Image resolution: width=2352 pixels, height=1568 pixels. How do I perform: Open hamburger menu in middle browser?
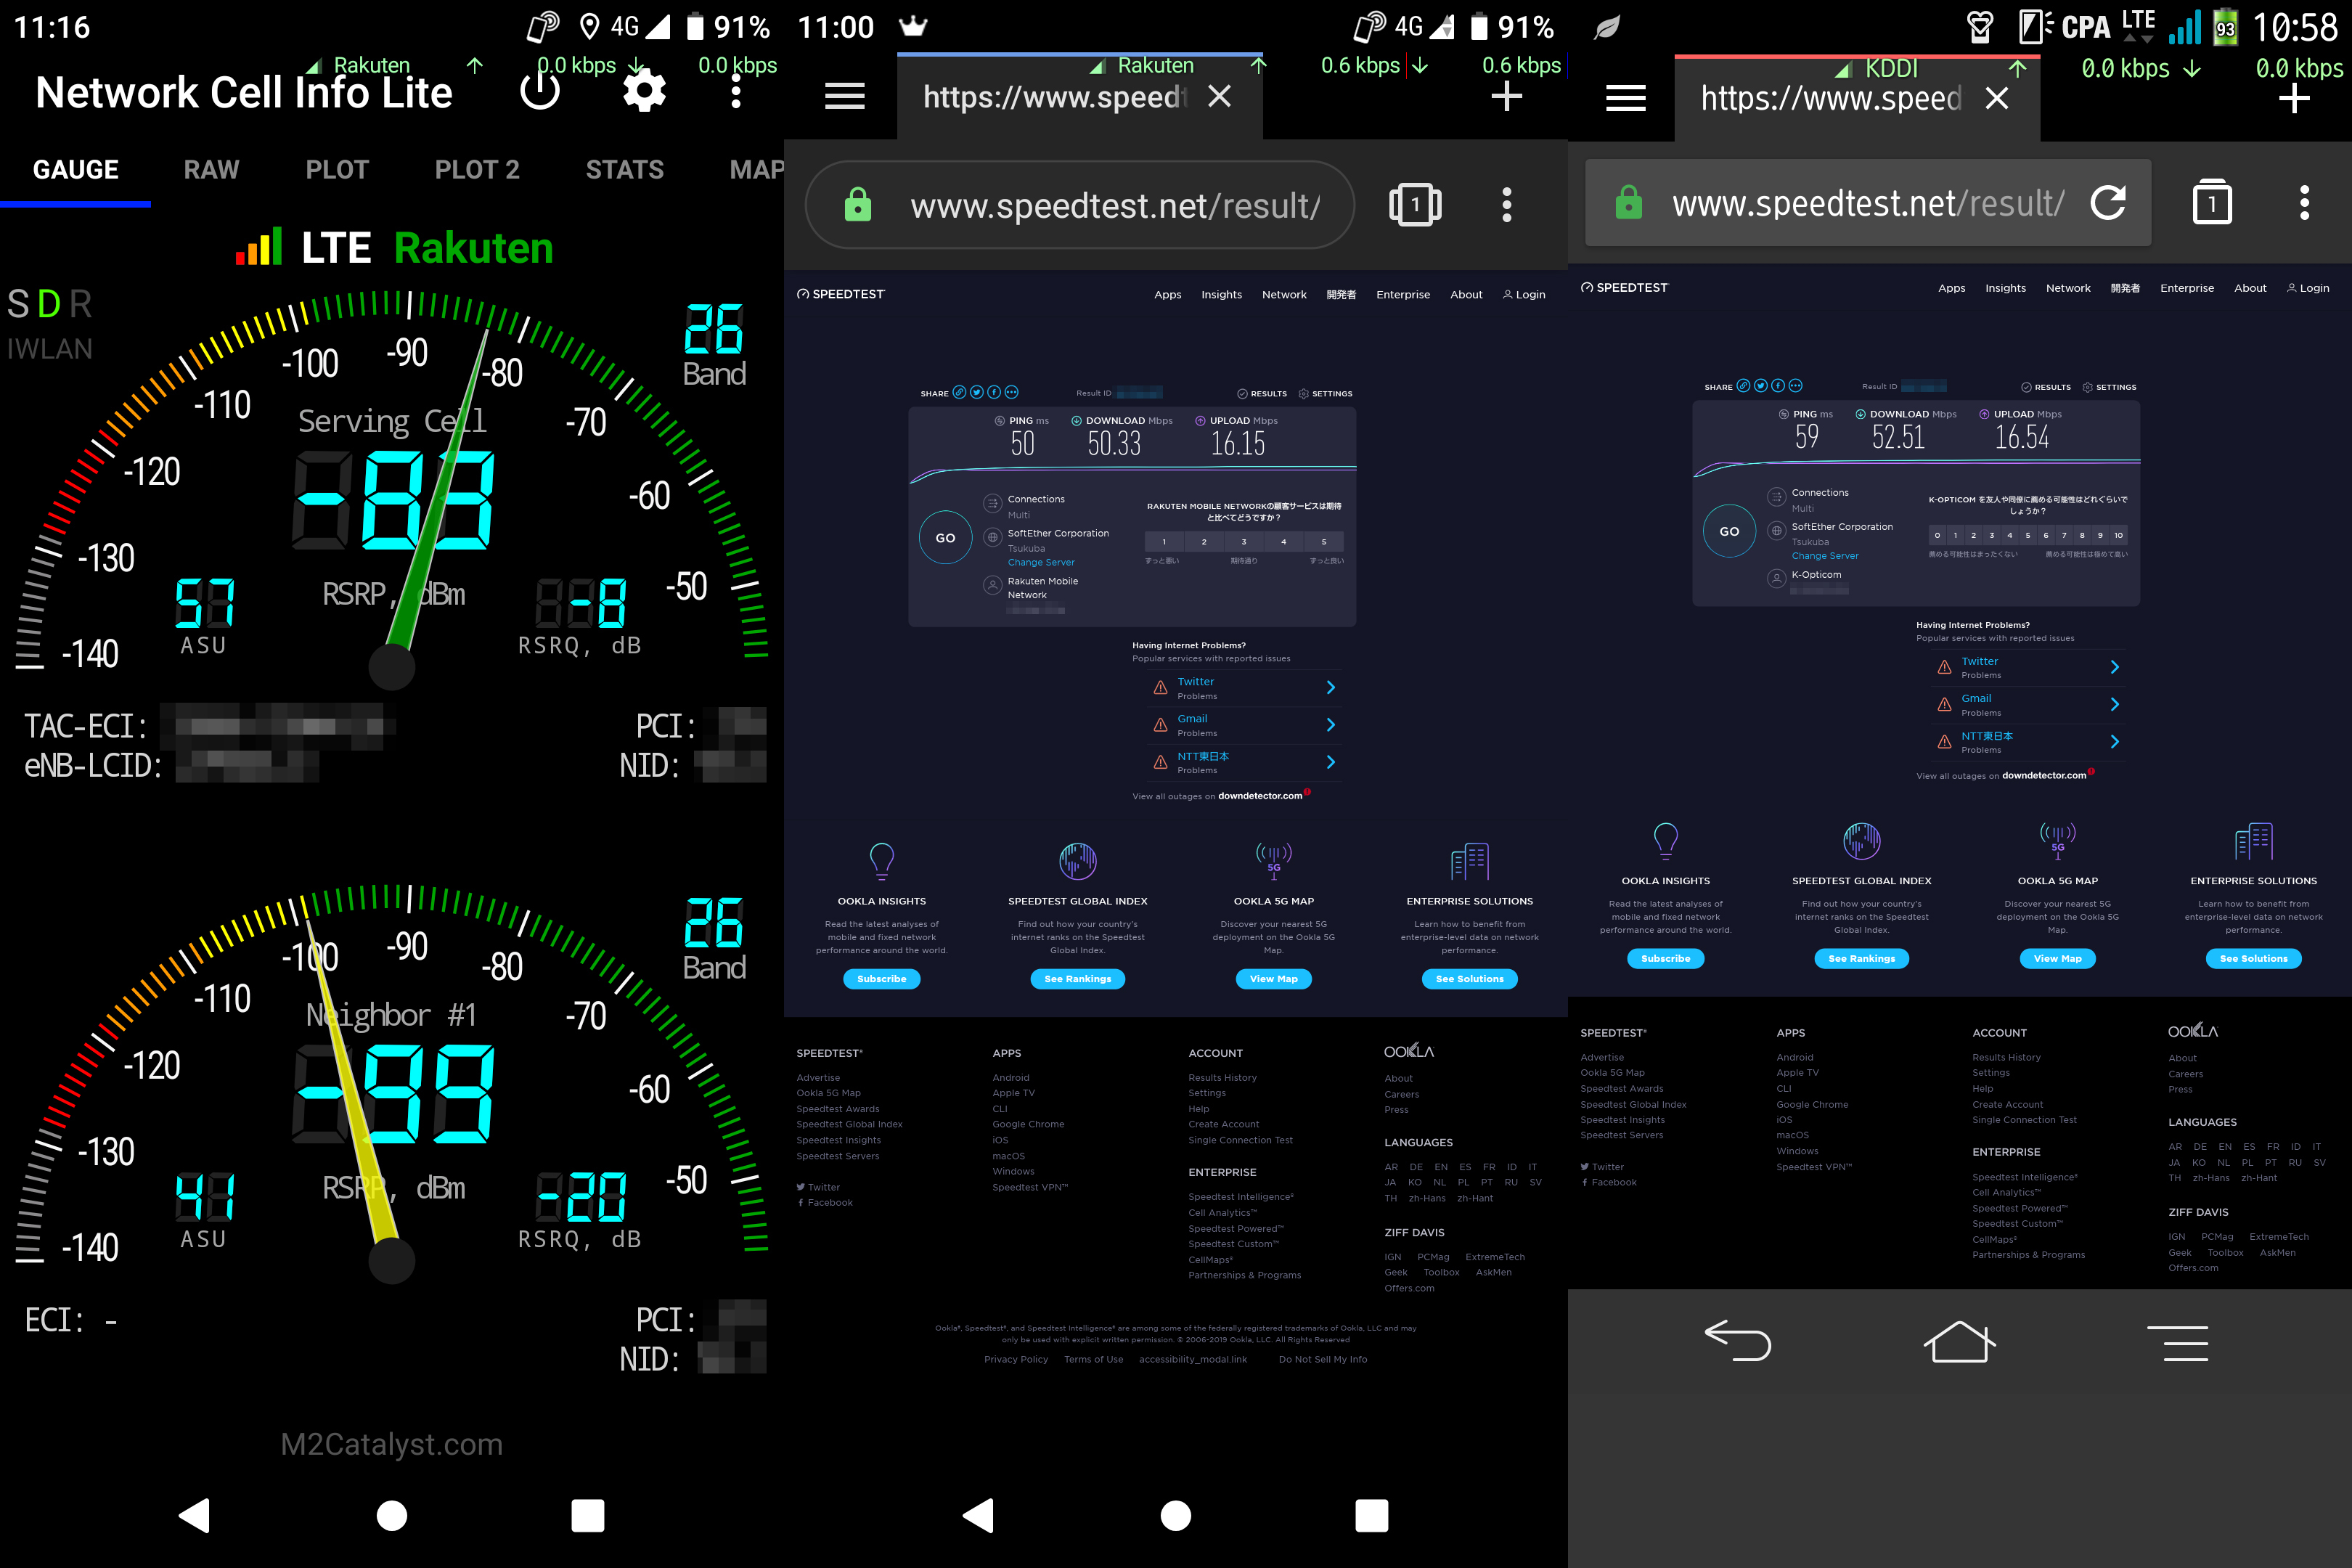pyautogui.click(x=844, y=97)
